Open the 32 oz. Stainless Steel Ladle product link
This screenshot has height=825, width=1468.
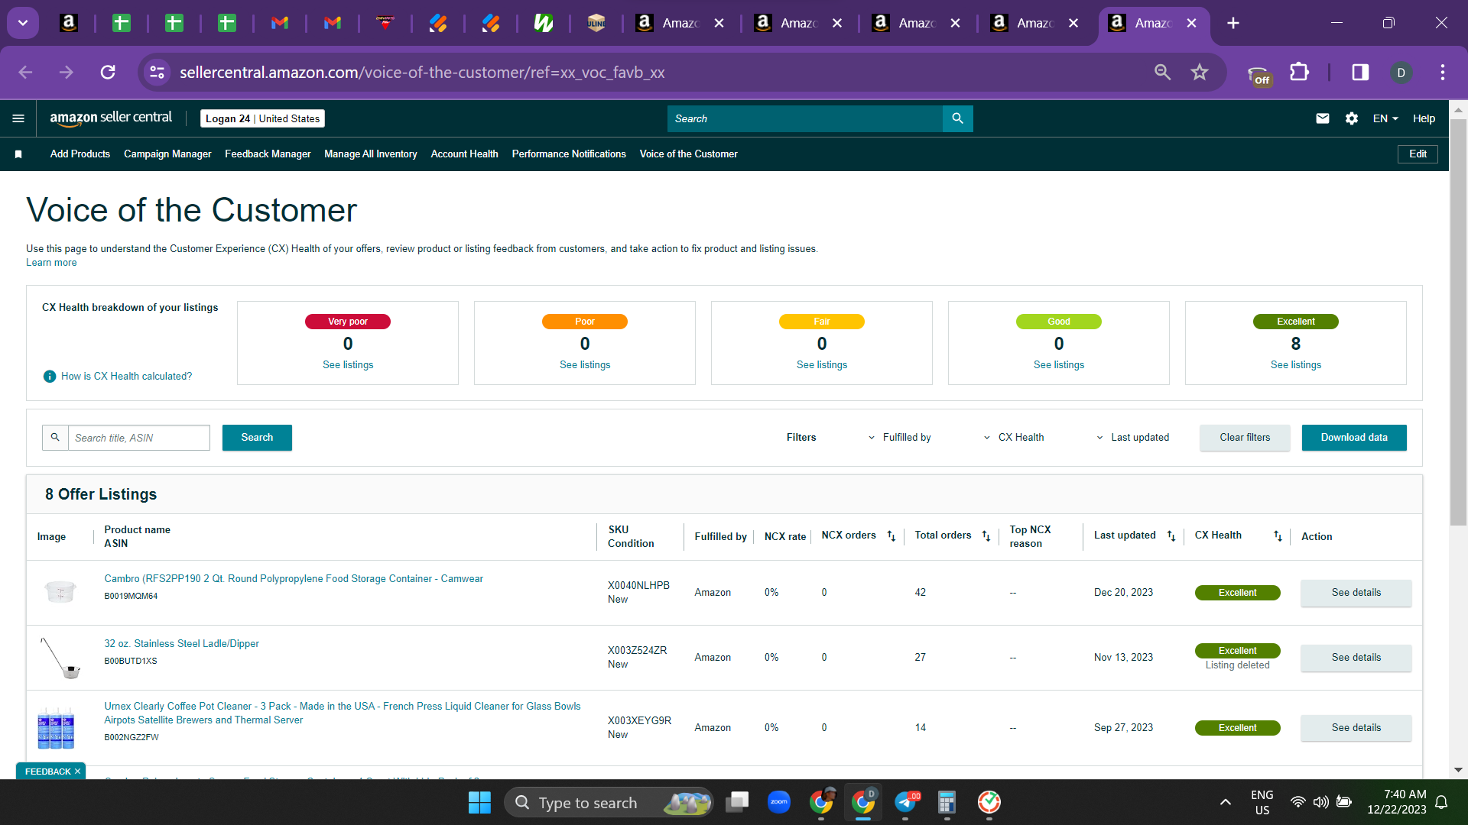coord(182,644)
